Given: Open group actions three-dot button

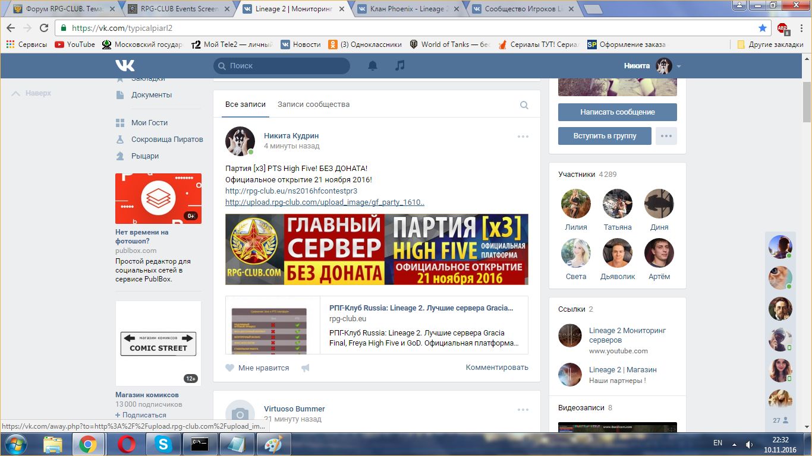Looking at the screenshot, I should click(x=666, y=136).
